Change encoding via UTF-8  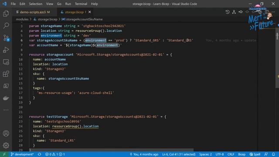point(220,154)
